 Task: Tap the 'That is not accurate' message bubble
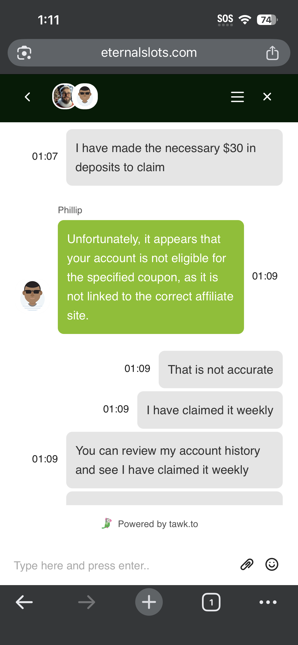pos(221,369)
